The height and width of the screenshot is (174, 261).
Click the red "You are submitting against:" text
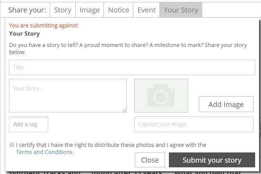[x=44, y=26]
